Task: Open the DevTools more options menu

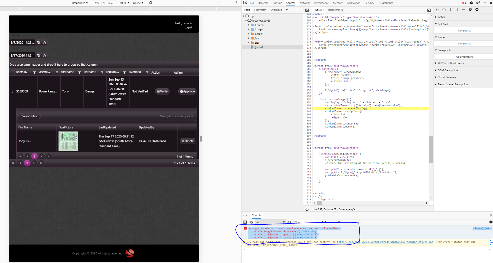Action: pos(484,3)
